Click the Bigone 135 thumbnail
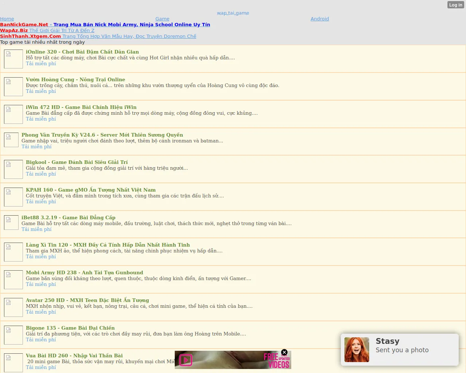Image resolution: width=466 pixels, height=373 pixels. [13, 335]
